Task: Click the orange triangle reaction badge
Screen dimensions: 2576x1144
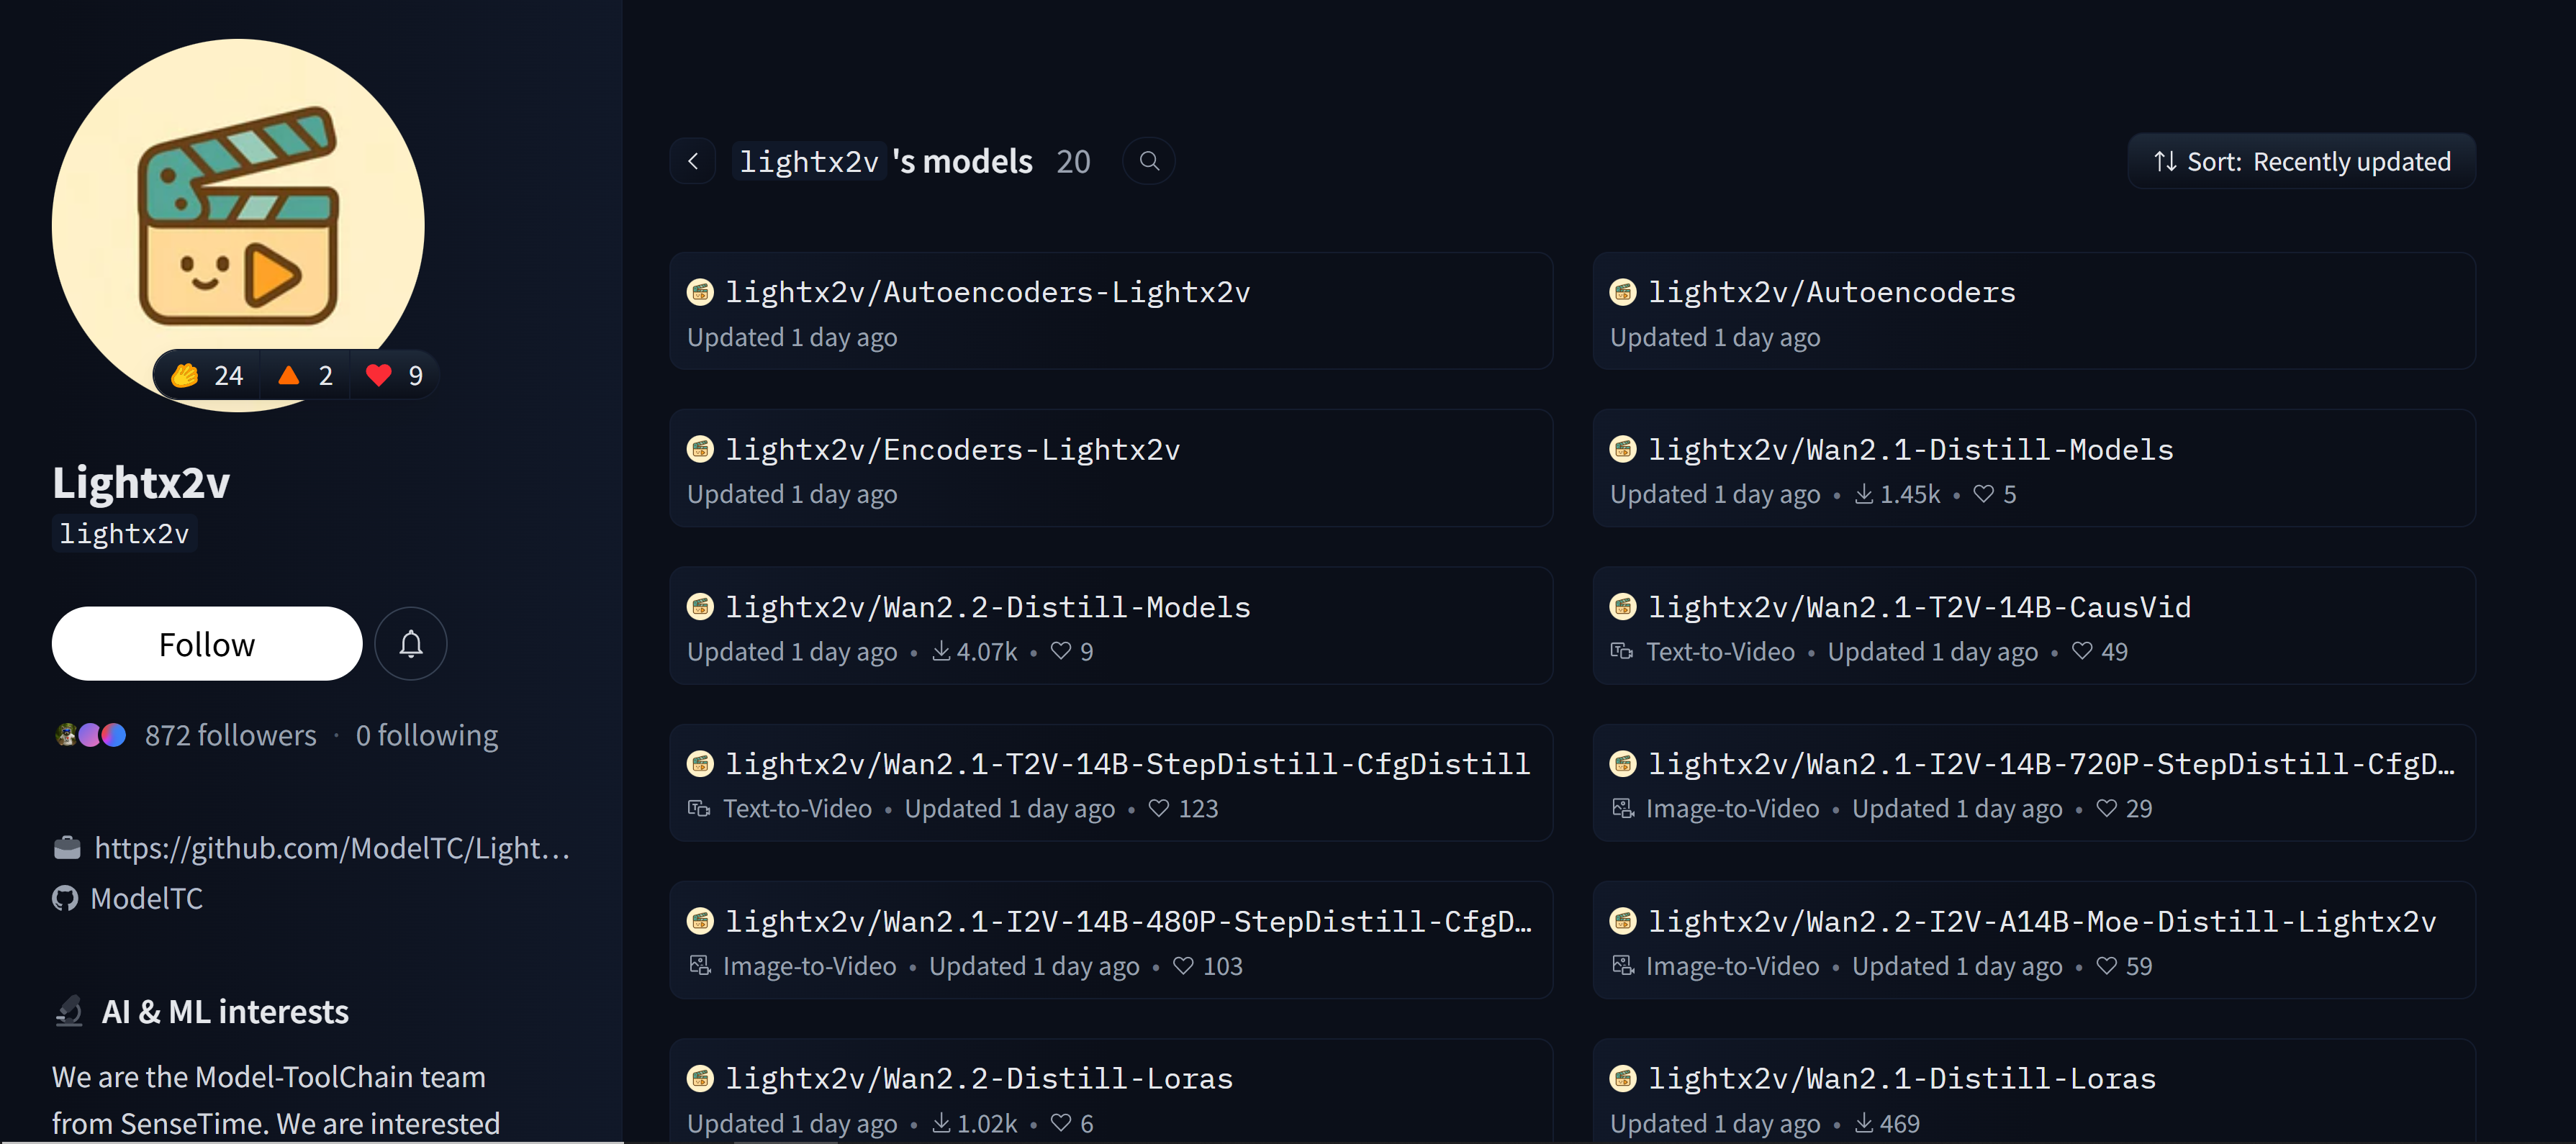Action: tap(305, 376)
